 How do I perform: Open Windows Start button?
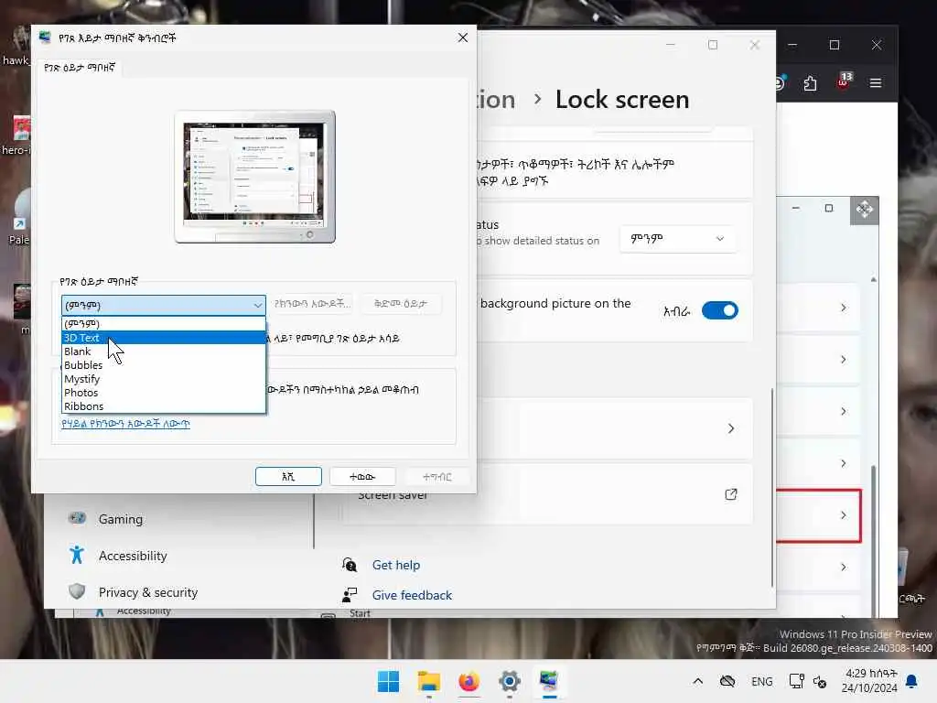tap(388, 681)
